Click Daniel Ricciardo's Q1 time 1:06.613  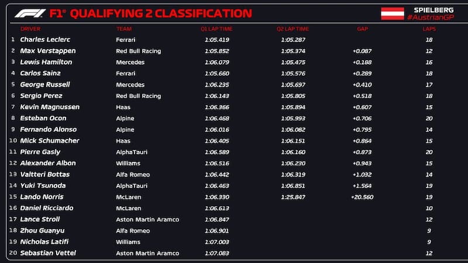[x=216, y=208]
